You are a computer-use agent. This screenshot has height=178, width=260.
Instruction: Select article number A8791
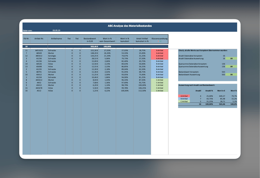pos(39,72)
